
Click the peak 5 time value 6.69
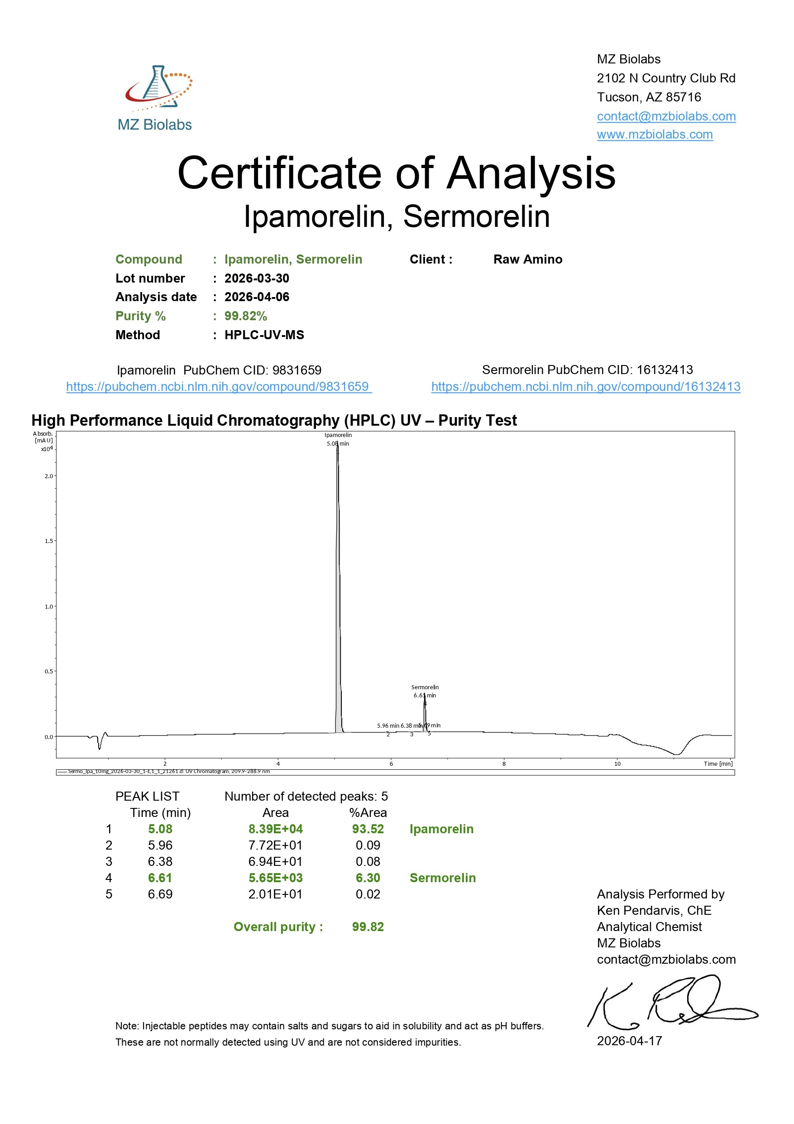(160, 894)
